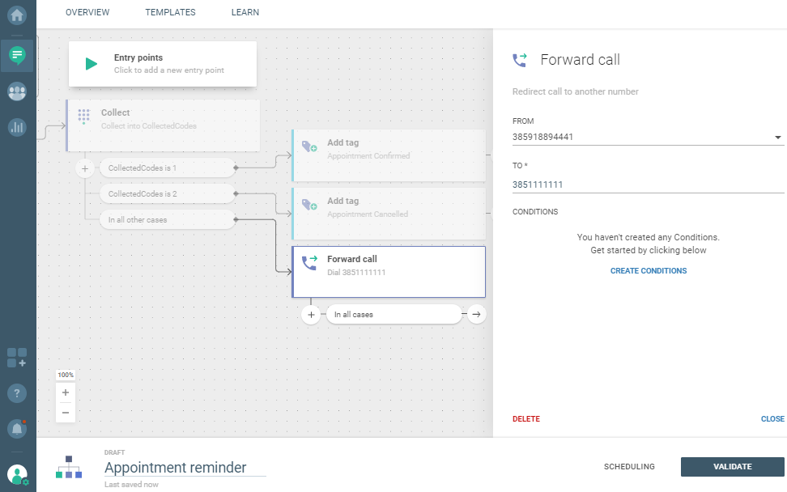
Task: Open the notifications bell icon
Action: point(17,429)
